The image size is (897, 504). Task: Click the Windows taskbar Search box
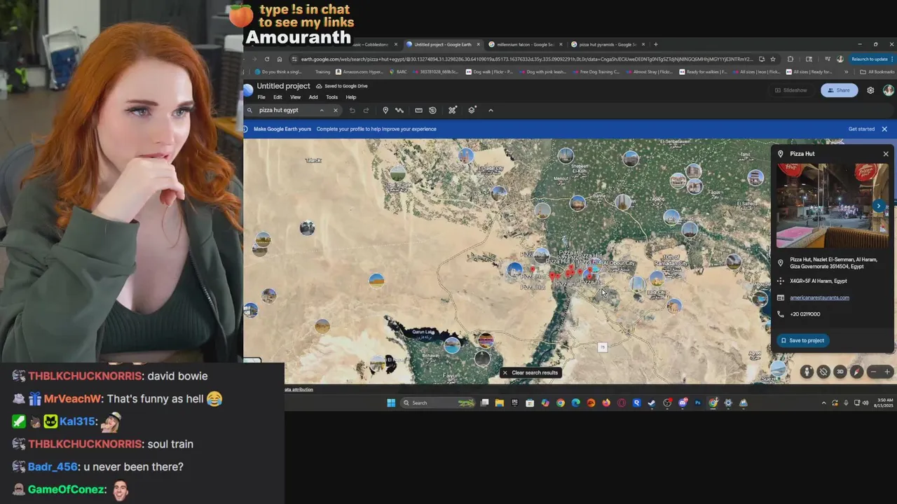pyautogui.click(x=438, y=402)
